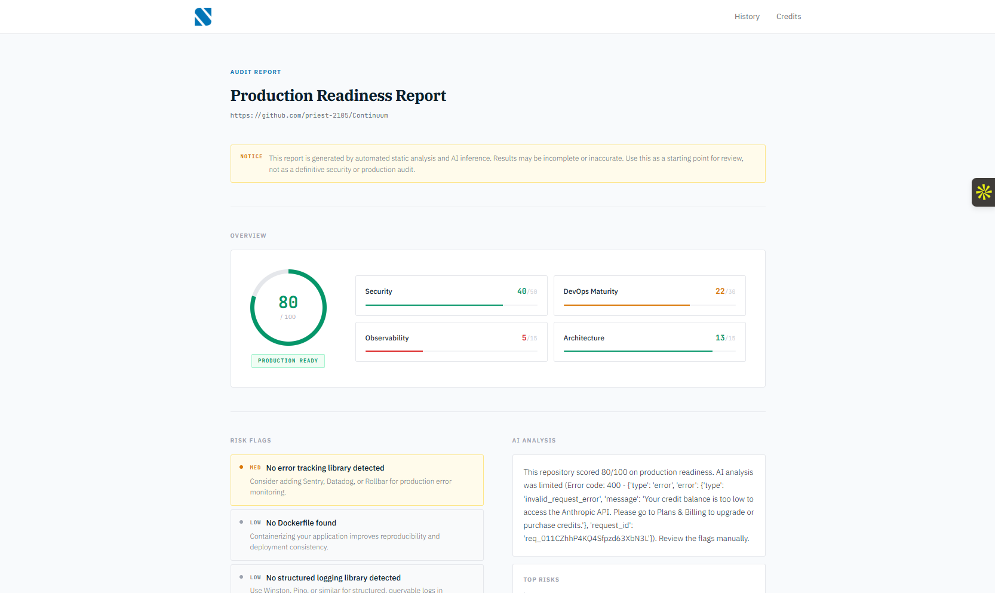Open the error tracking library risk flag
Image resolution: width=995 pixels, height=593 pixels.
tap(357, 480)
